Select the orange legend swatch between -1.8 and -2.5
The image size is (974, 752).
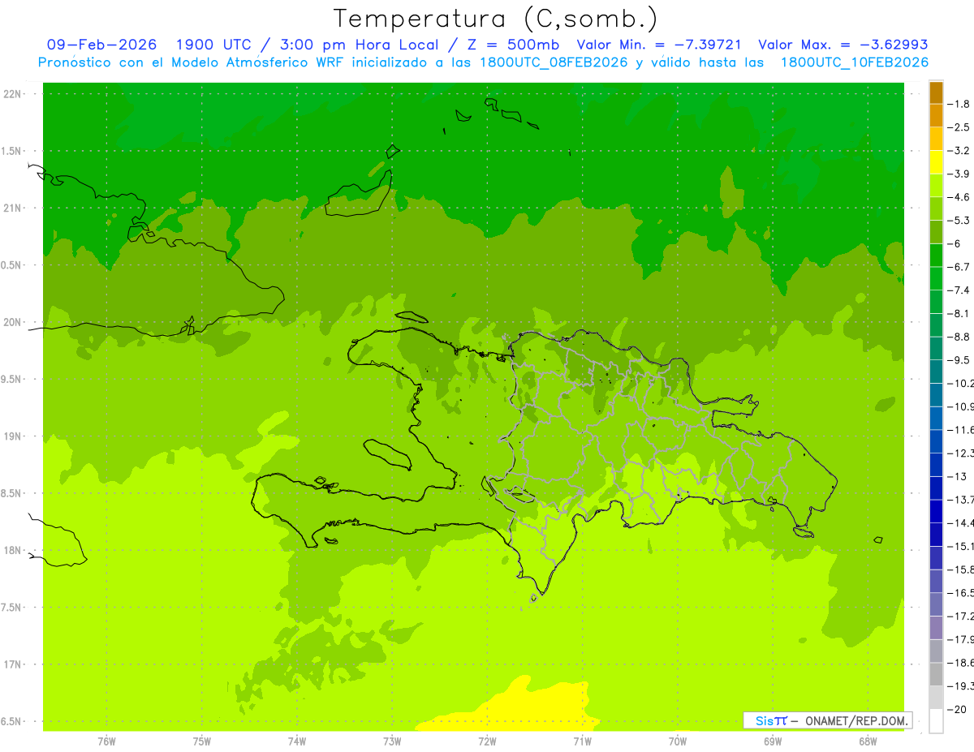pos(936,116)
